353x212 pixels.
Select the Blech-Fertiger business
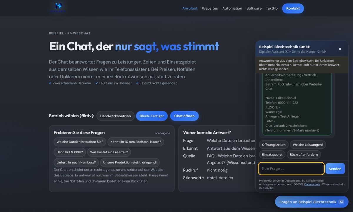152,116
